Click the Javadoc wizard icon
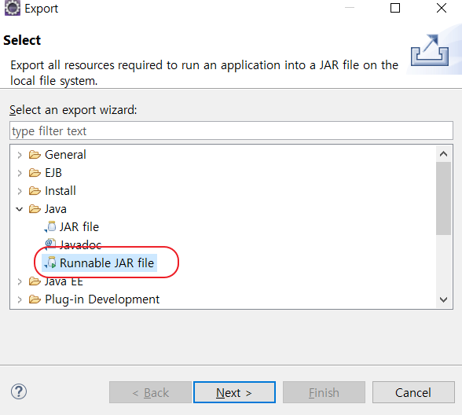Screen dimensions: 462x415 tap(50, 244)
